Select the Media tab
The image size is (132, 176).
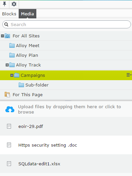(27, 14)
